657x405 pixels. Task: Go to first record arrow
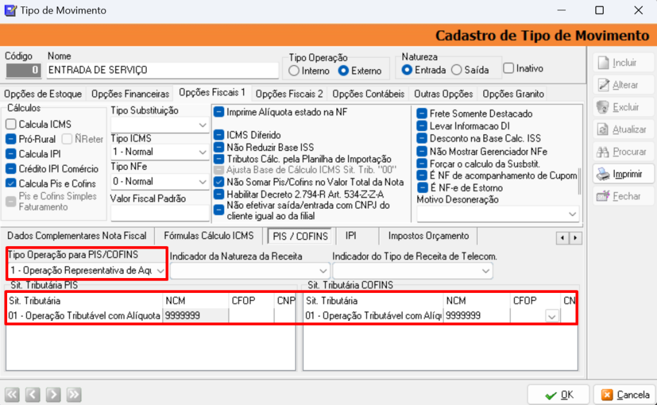[12, 394]
